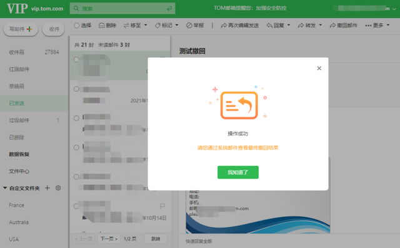Open the account dropdown arrow at top right

394,9
